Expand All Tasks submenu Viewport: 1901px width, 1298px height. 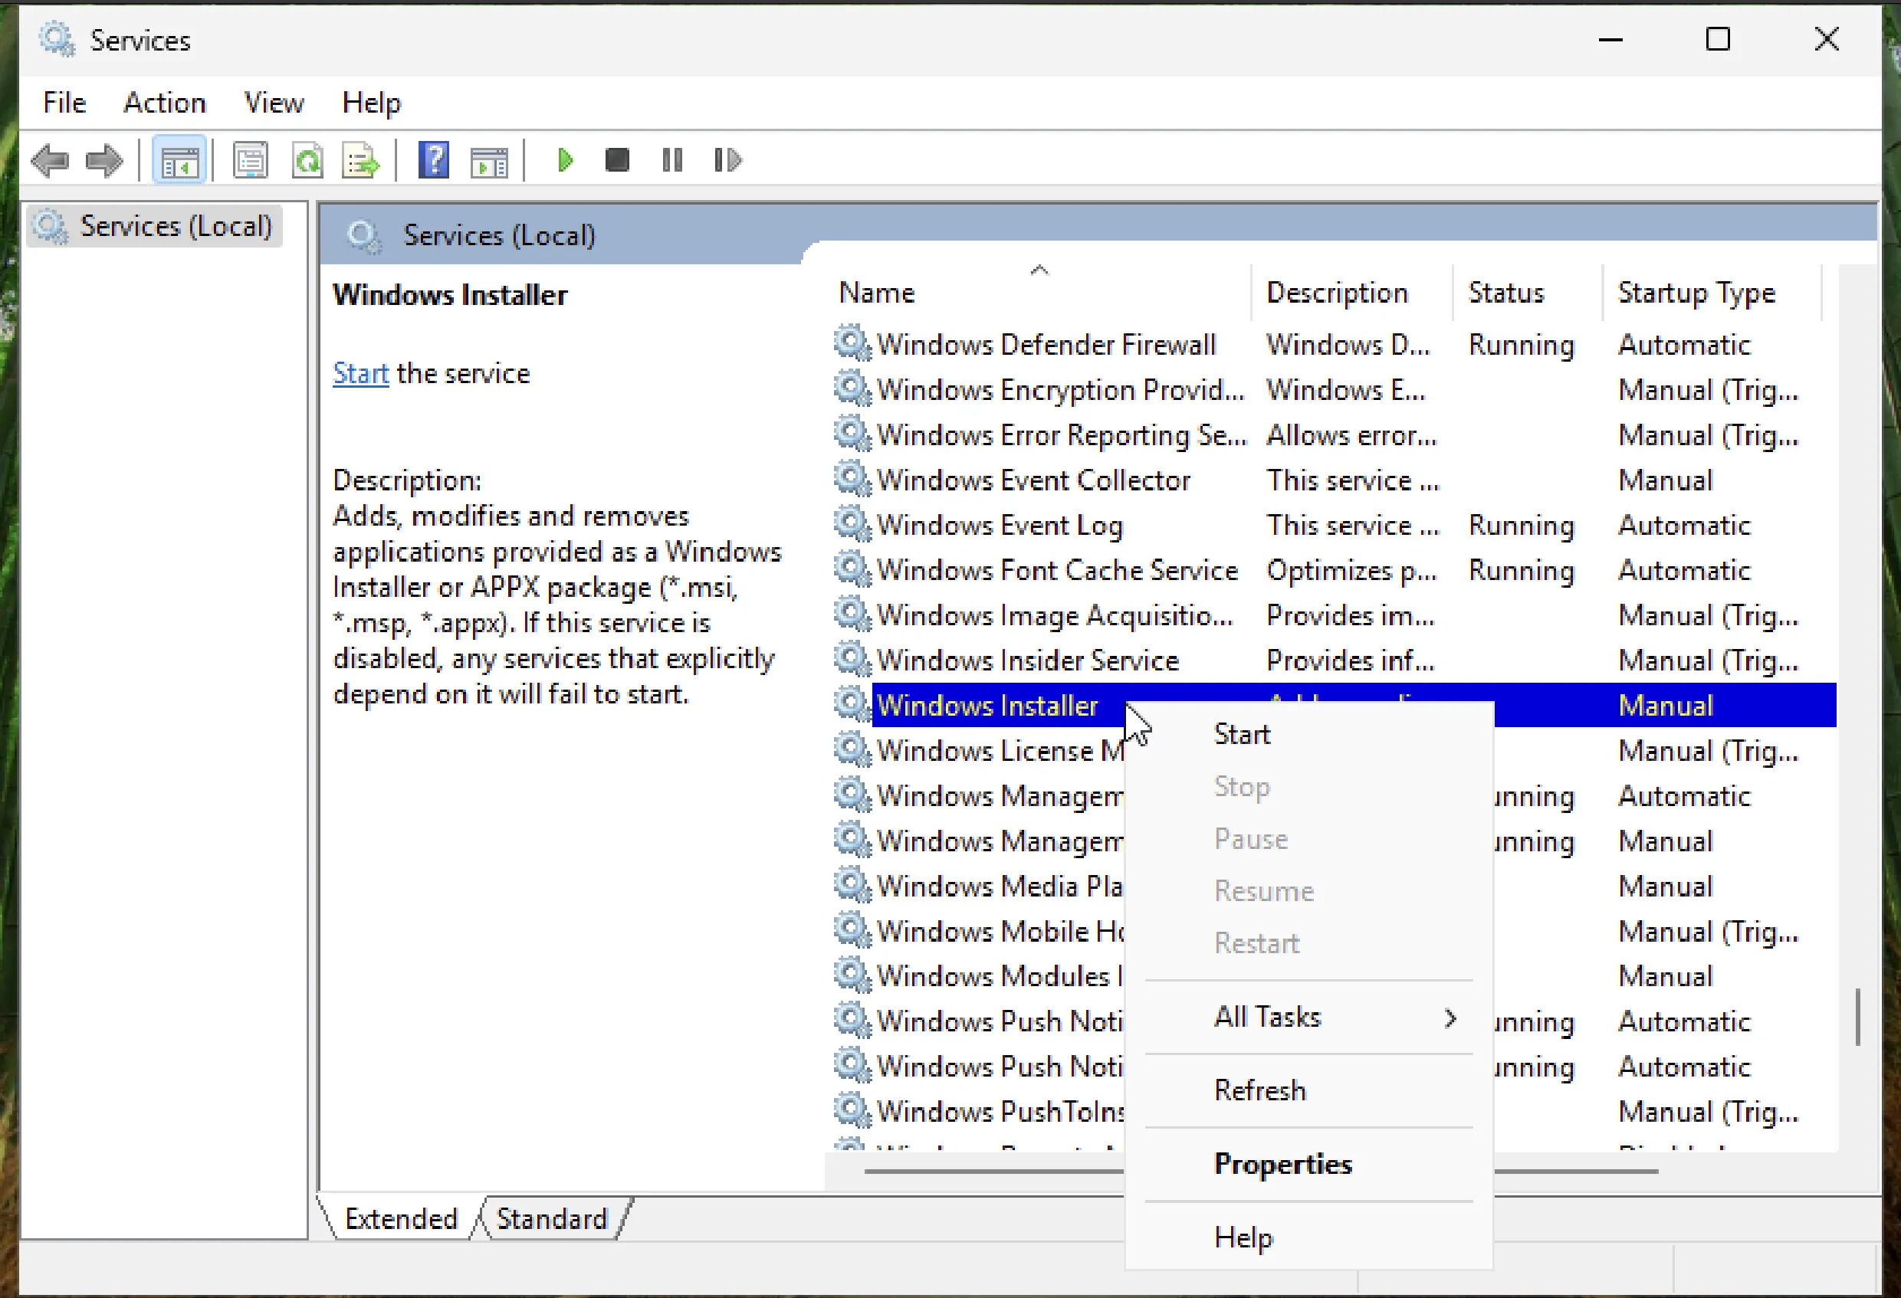(1308, 1017)
